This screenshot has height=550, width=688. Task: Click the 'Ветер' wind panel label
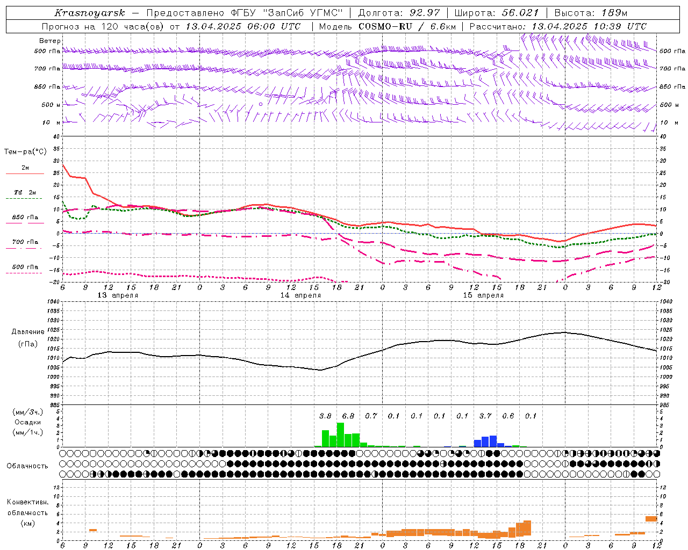50,41
